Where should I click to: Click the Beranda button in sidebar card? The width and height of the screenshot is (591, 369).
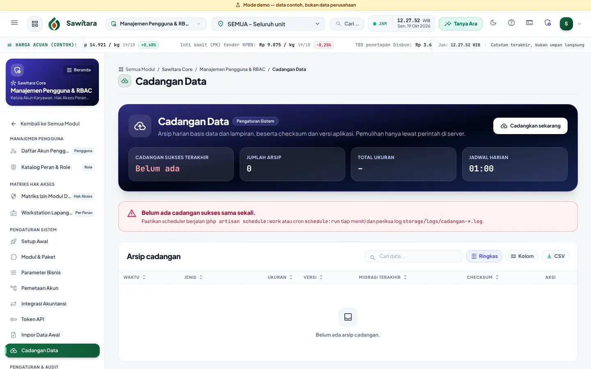pyautogui.click(x=79, y=70)
